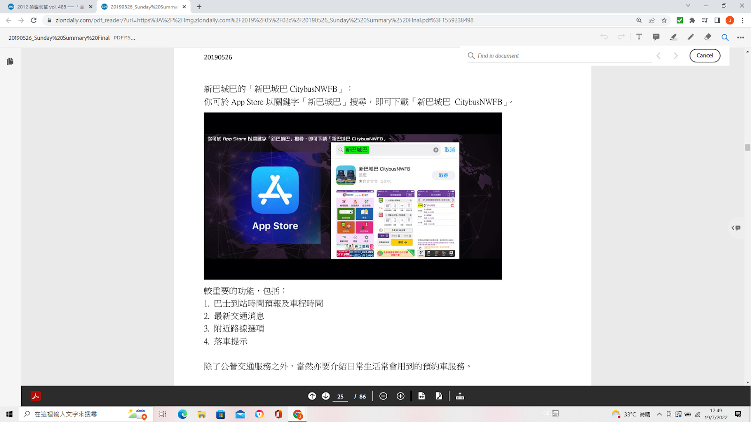
Task: Click the Adobe Acrobat logo in bottom bar
Action: pos(36,396)
